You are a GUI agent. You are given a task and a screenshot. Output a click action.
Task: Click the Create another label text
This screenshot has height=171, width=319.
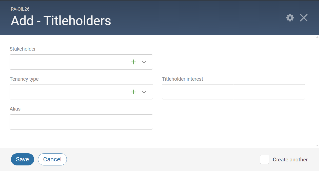pos(290,160)
